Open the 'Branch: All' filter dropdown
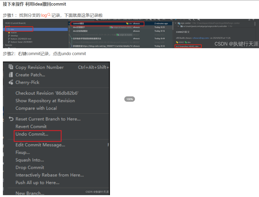This screenshot has height=197, width=259. coord(106,20)
